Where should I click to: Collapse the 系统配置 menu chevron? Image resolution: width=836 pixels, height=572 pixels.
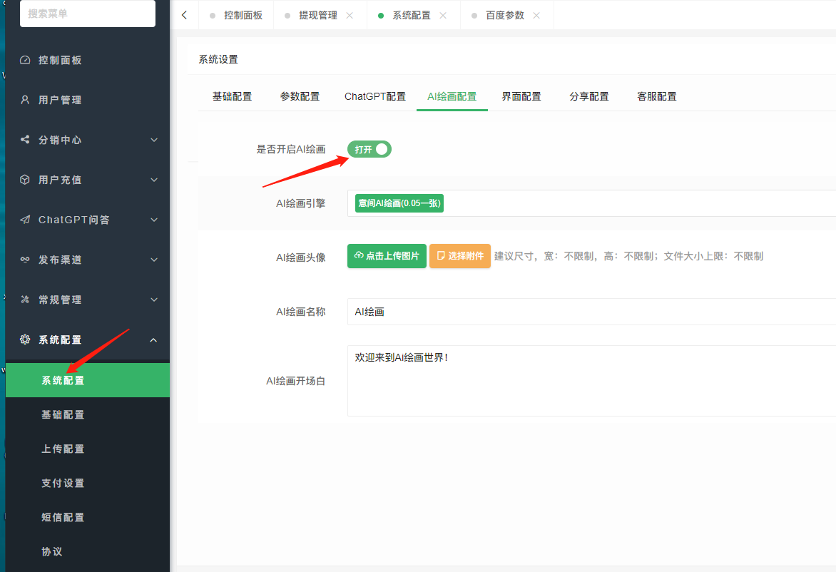154,340
